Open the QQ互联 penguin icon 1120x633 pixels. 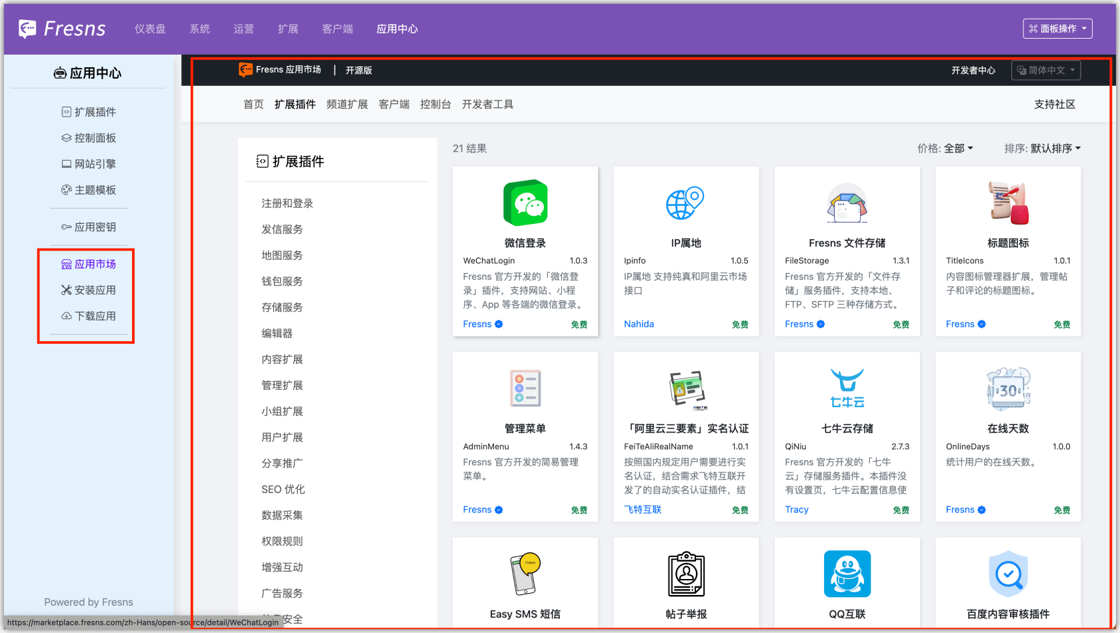(x=847, y=574)
